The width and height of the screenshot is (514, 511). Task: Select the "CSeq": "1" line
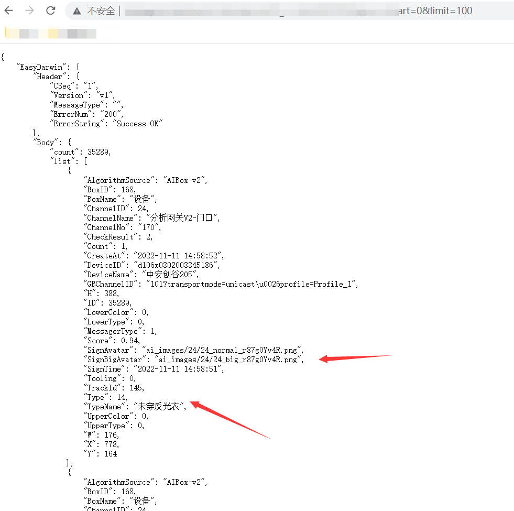74,86
